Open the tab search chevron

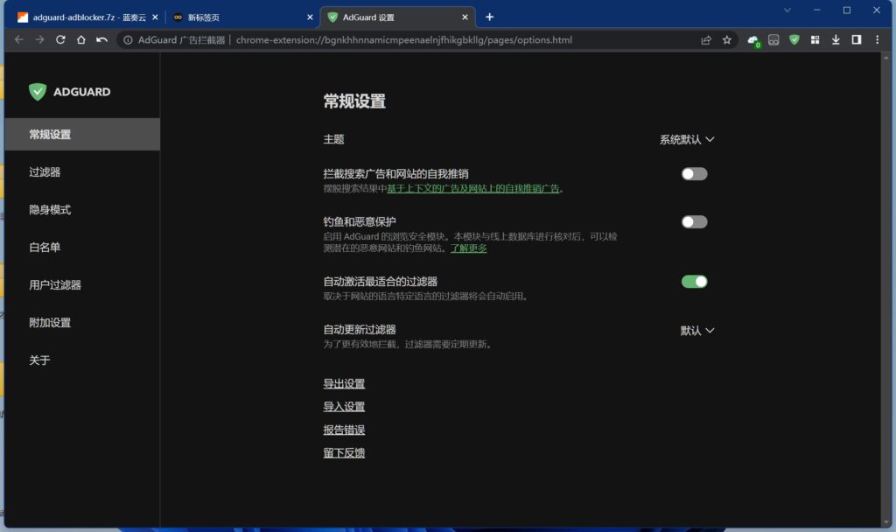tap(787, 10)
